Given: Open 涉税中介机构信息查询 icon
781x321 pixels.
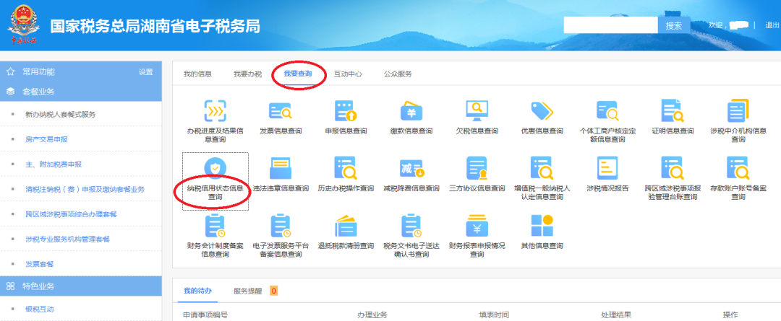Looking at the screenshot, I should coord(738,111).
